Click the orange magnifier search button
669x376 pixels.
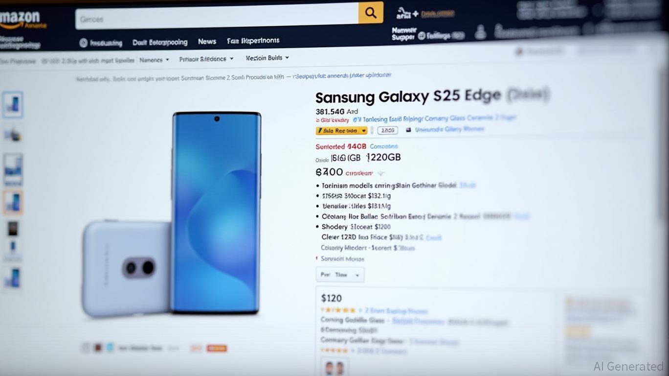371,13
